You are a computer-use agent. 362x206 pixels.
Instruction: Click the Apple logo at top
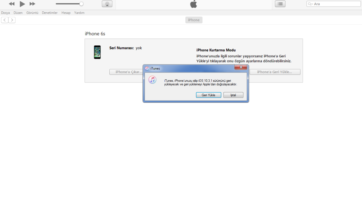[194, 4]
